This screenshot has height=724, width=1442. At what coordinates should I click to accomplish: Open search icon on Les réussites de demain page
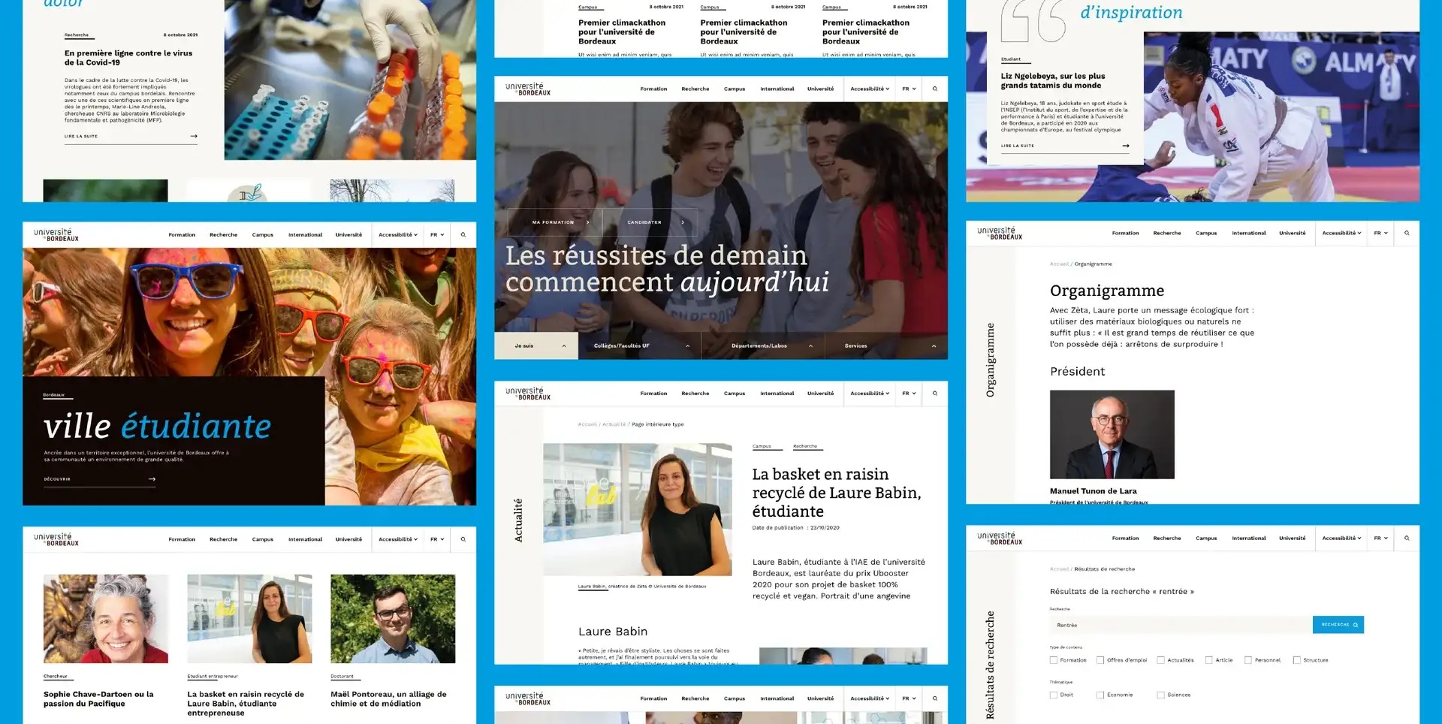[x=935, y=89]
